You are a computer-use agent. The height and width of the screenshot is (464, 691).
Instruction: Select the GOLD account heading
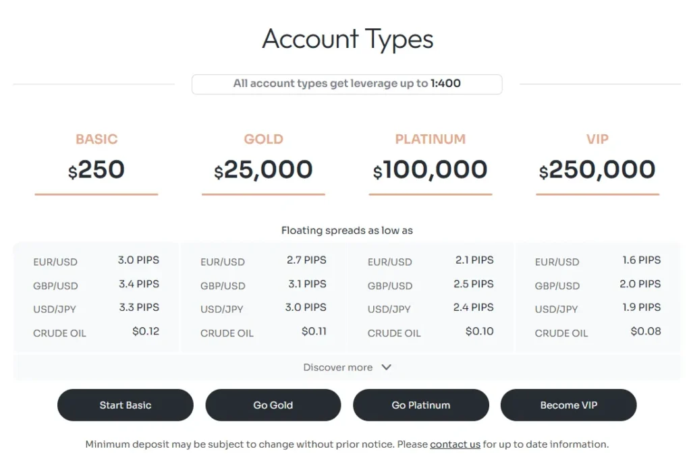point(263,140)
